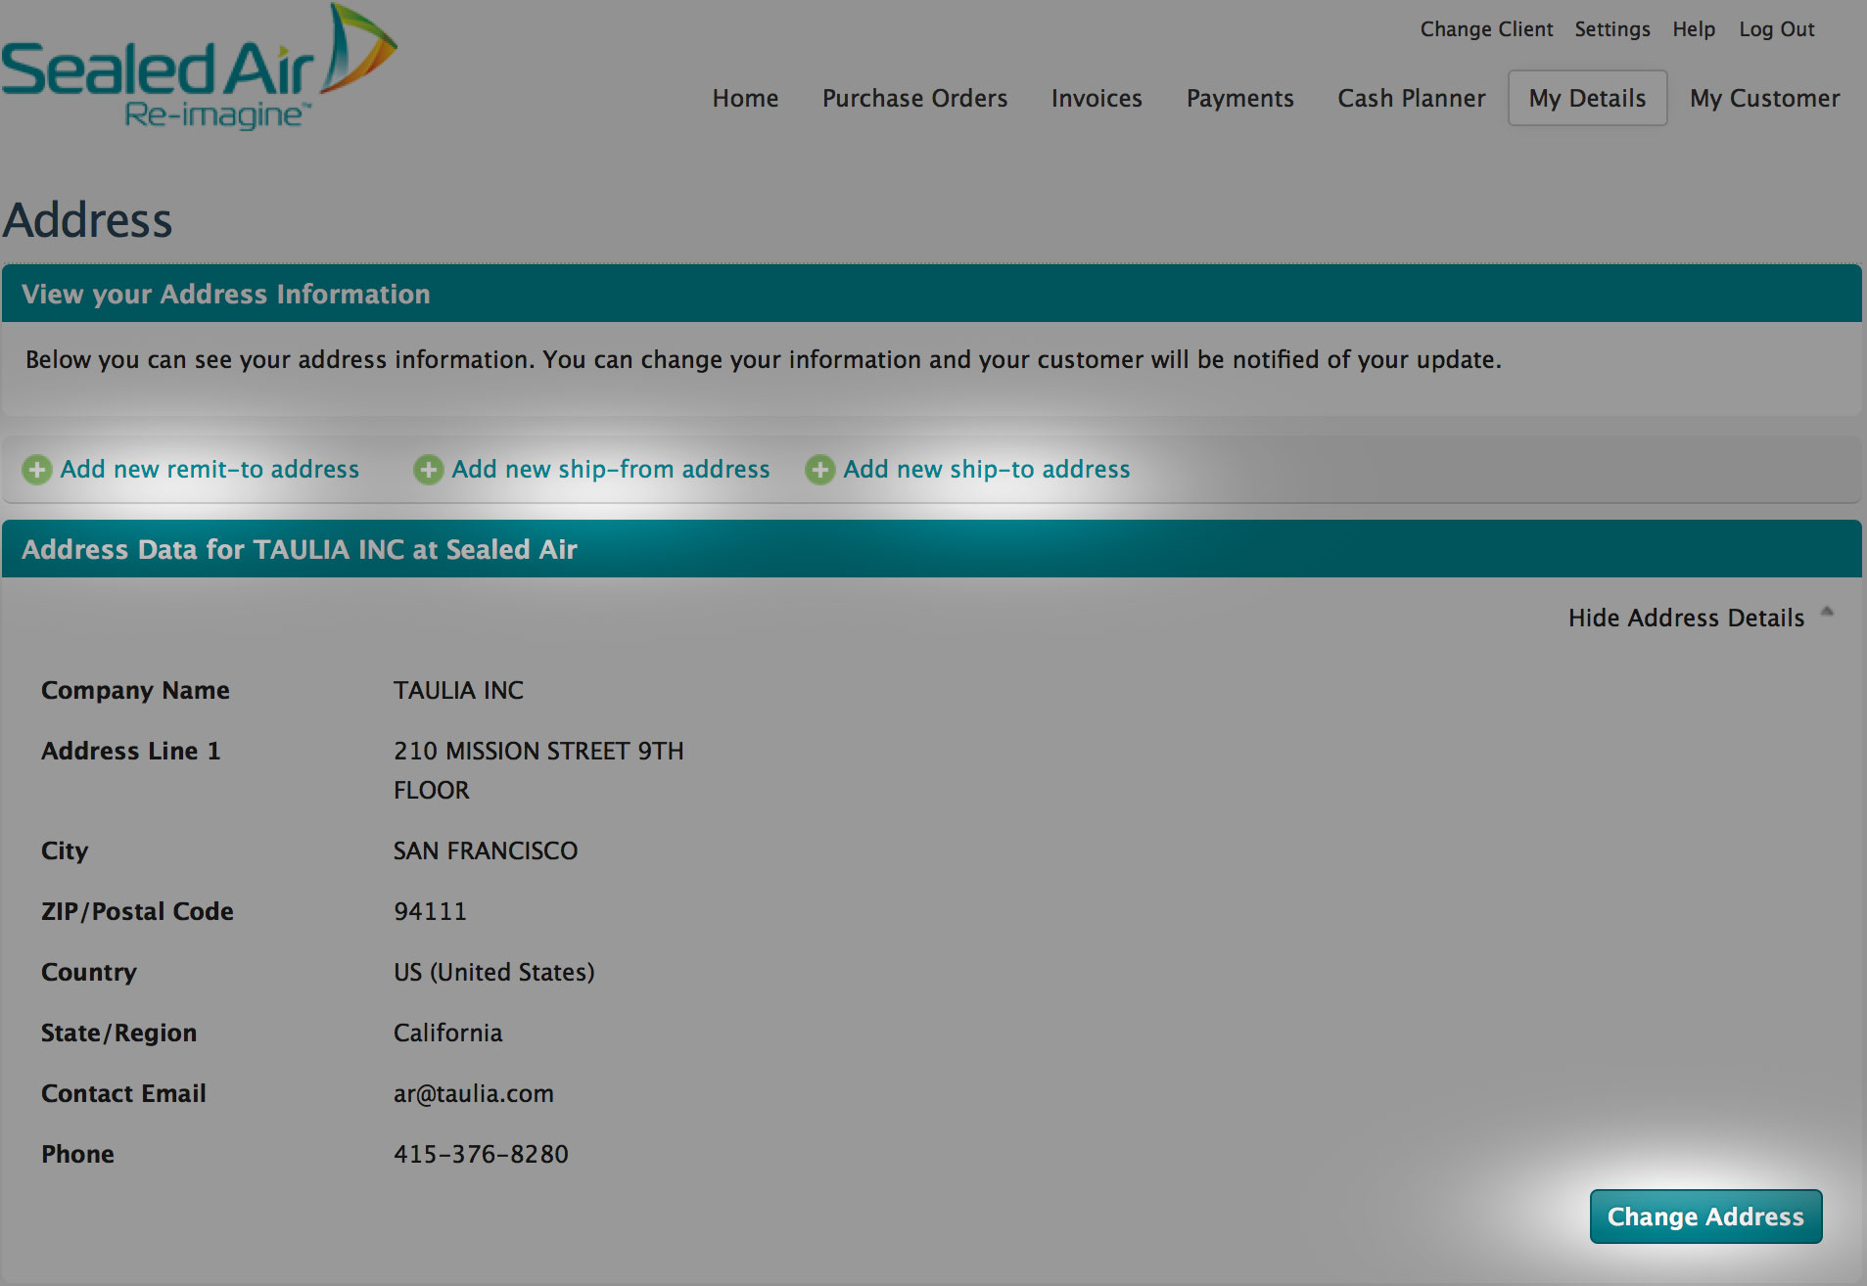Add new ship-from address link

coord(611,470)
